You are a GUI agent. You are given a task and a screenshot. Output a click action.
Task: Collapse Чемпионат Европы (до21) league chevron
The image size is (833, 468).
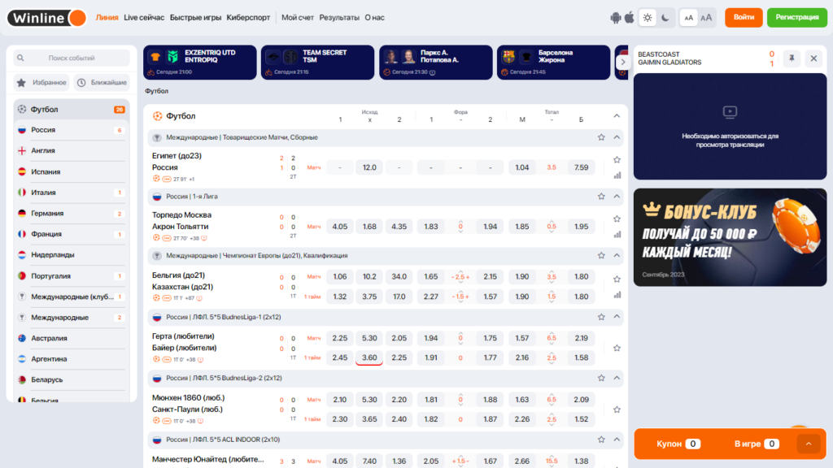coord(617,256)
